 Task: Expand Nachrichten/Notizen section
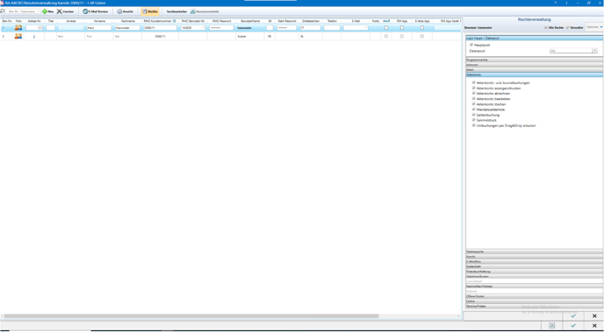(535, 286)
